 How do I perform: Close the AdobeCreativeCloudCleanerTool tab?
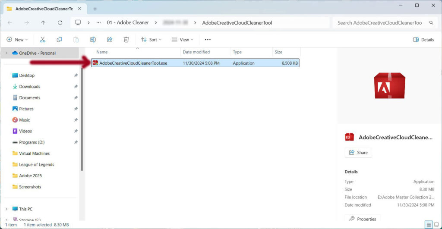[79, 9]
